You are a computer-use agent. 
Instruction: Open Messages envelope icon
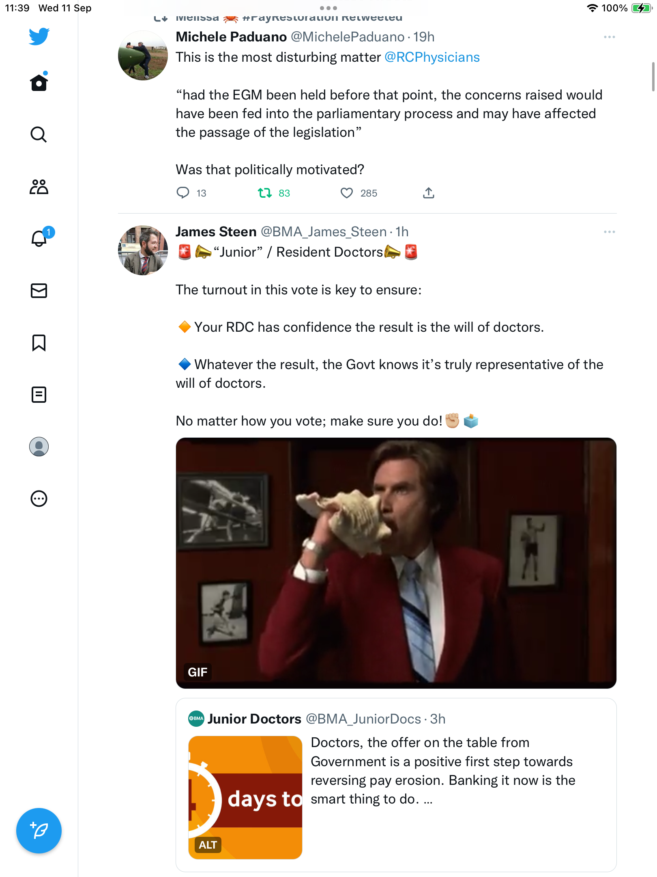[x=39, y=291]
